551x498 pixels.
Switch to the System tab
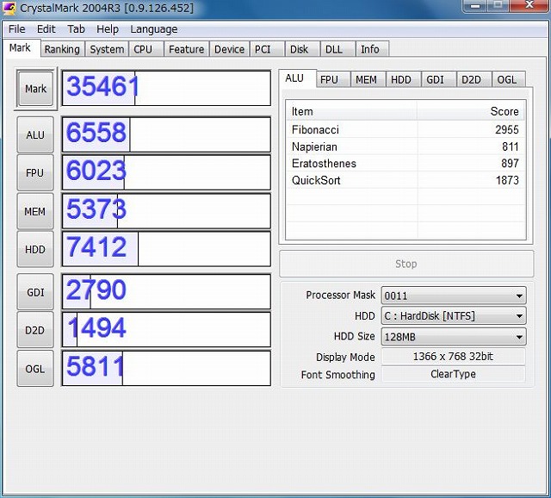point(107,49)
